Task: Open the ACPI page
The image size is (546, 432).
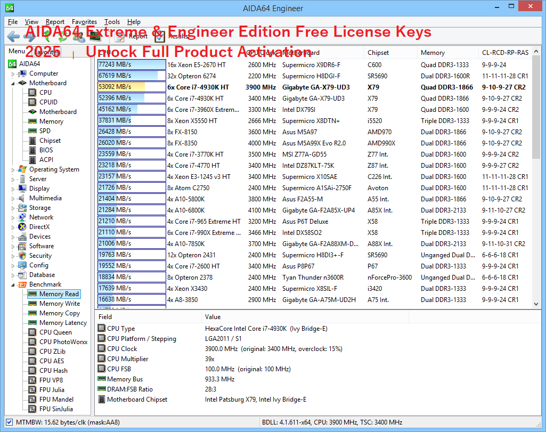Action: [46, 159]
